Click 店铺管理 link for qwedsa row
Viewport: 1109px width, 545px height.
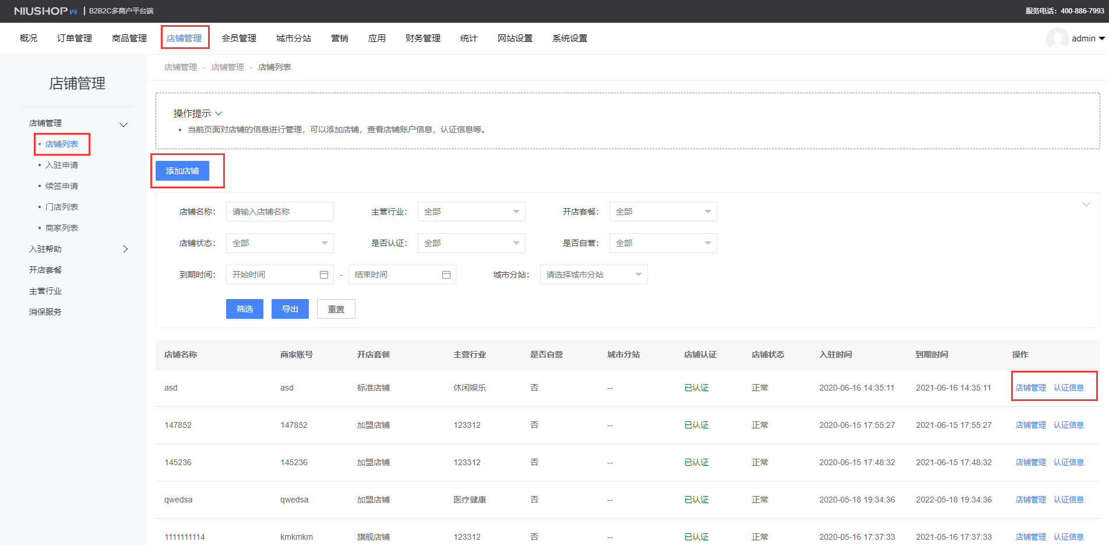coord(1031,500)
